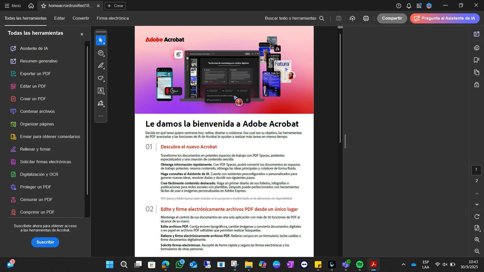Click the Suscribir button
This screenshot has height=272, width=484.
pyautogui.click(x=45, y=242)
